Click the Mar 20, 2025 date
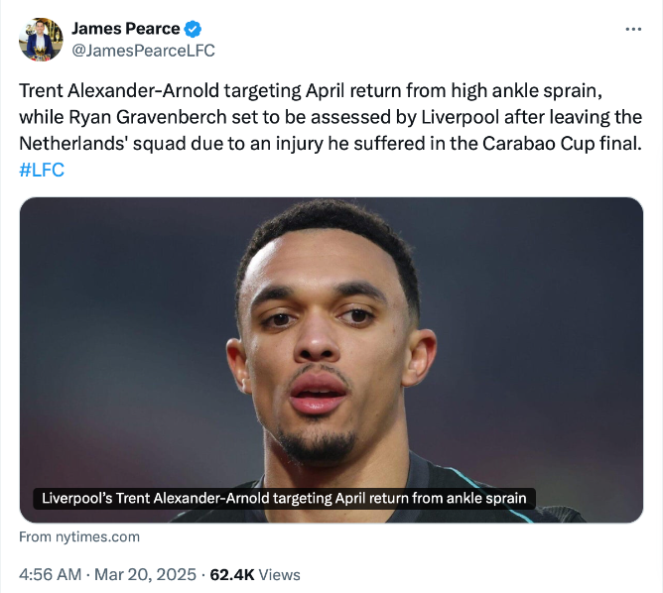Image resolution: width=663 pixels, height=593 pixels. pyautogui.click(x=146, y=574)
